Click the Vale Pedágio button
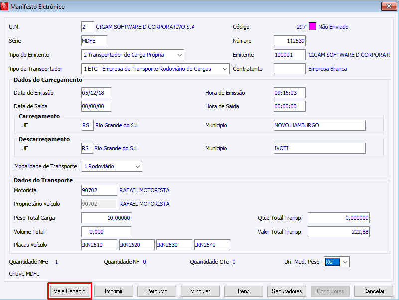This screenshot has height=300, width=399. point(69,291)
